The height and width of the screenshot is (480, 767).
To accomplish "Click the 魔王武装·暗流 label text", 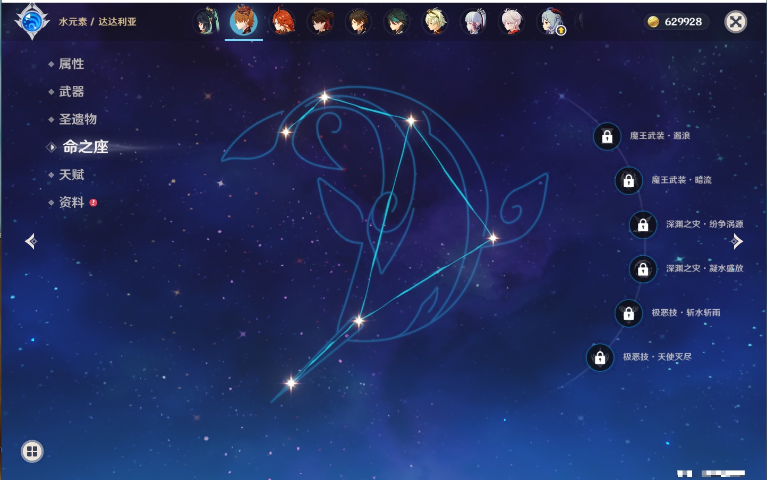I will point(681,180).
